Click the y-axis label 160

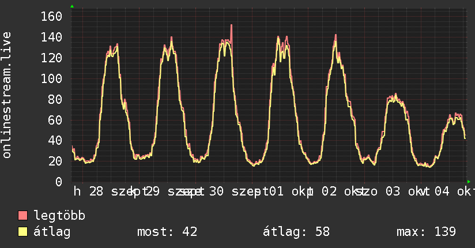click(x=51, y=16)
